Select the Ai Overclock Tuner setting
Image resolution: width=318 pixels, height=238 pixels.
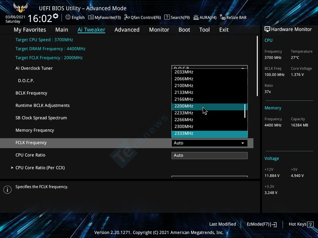point(34,68)
